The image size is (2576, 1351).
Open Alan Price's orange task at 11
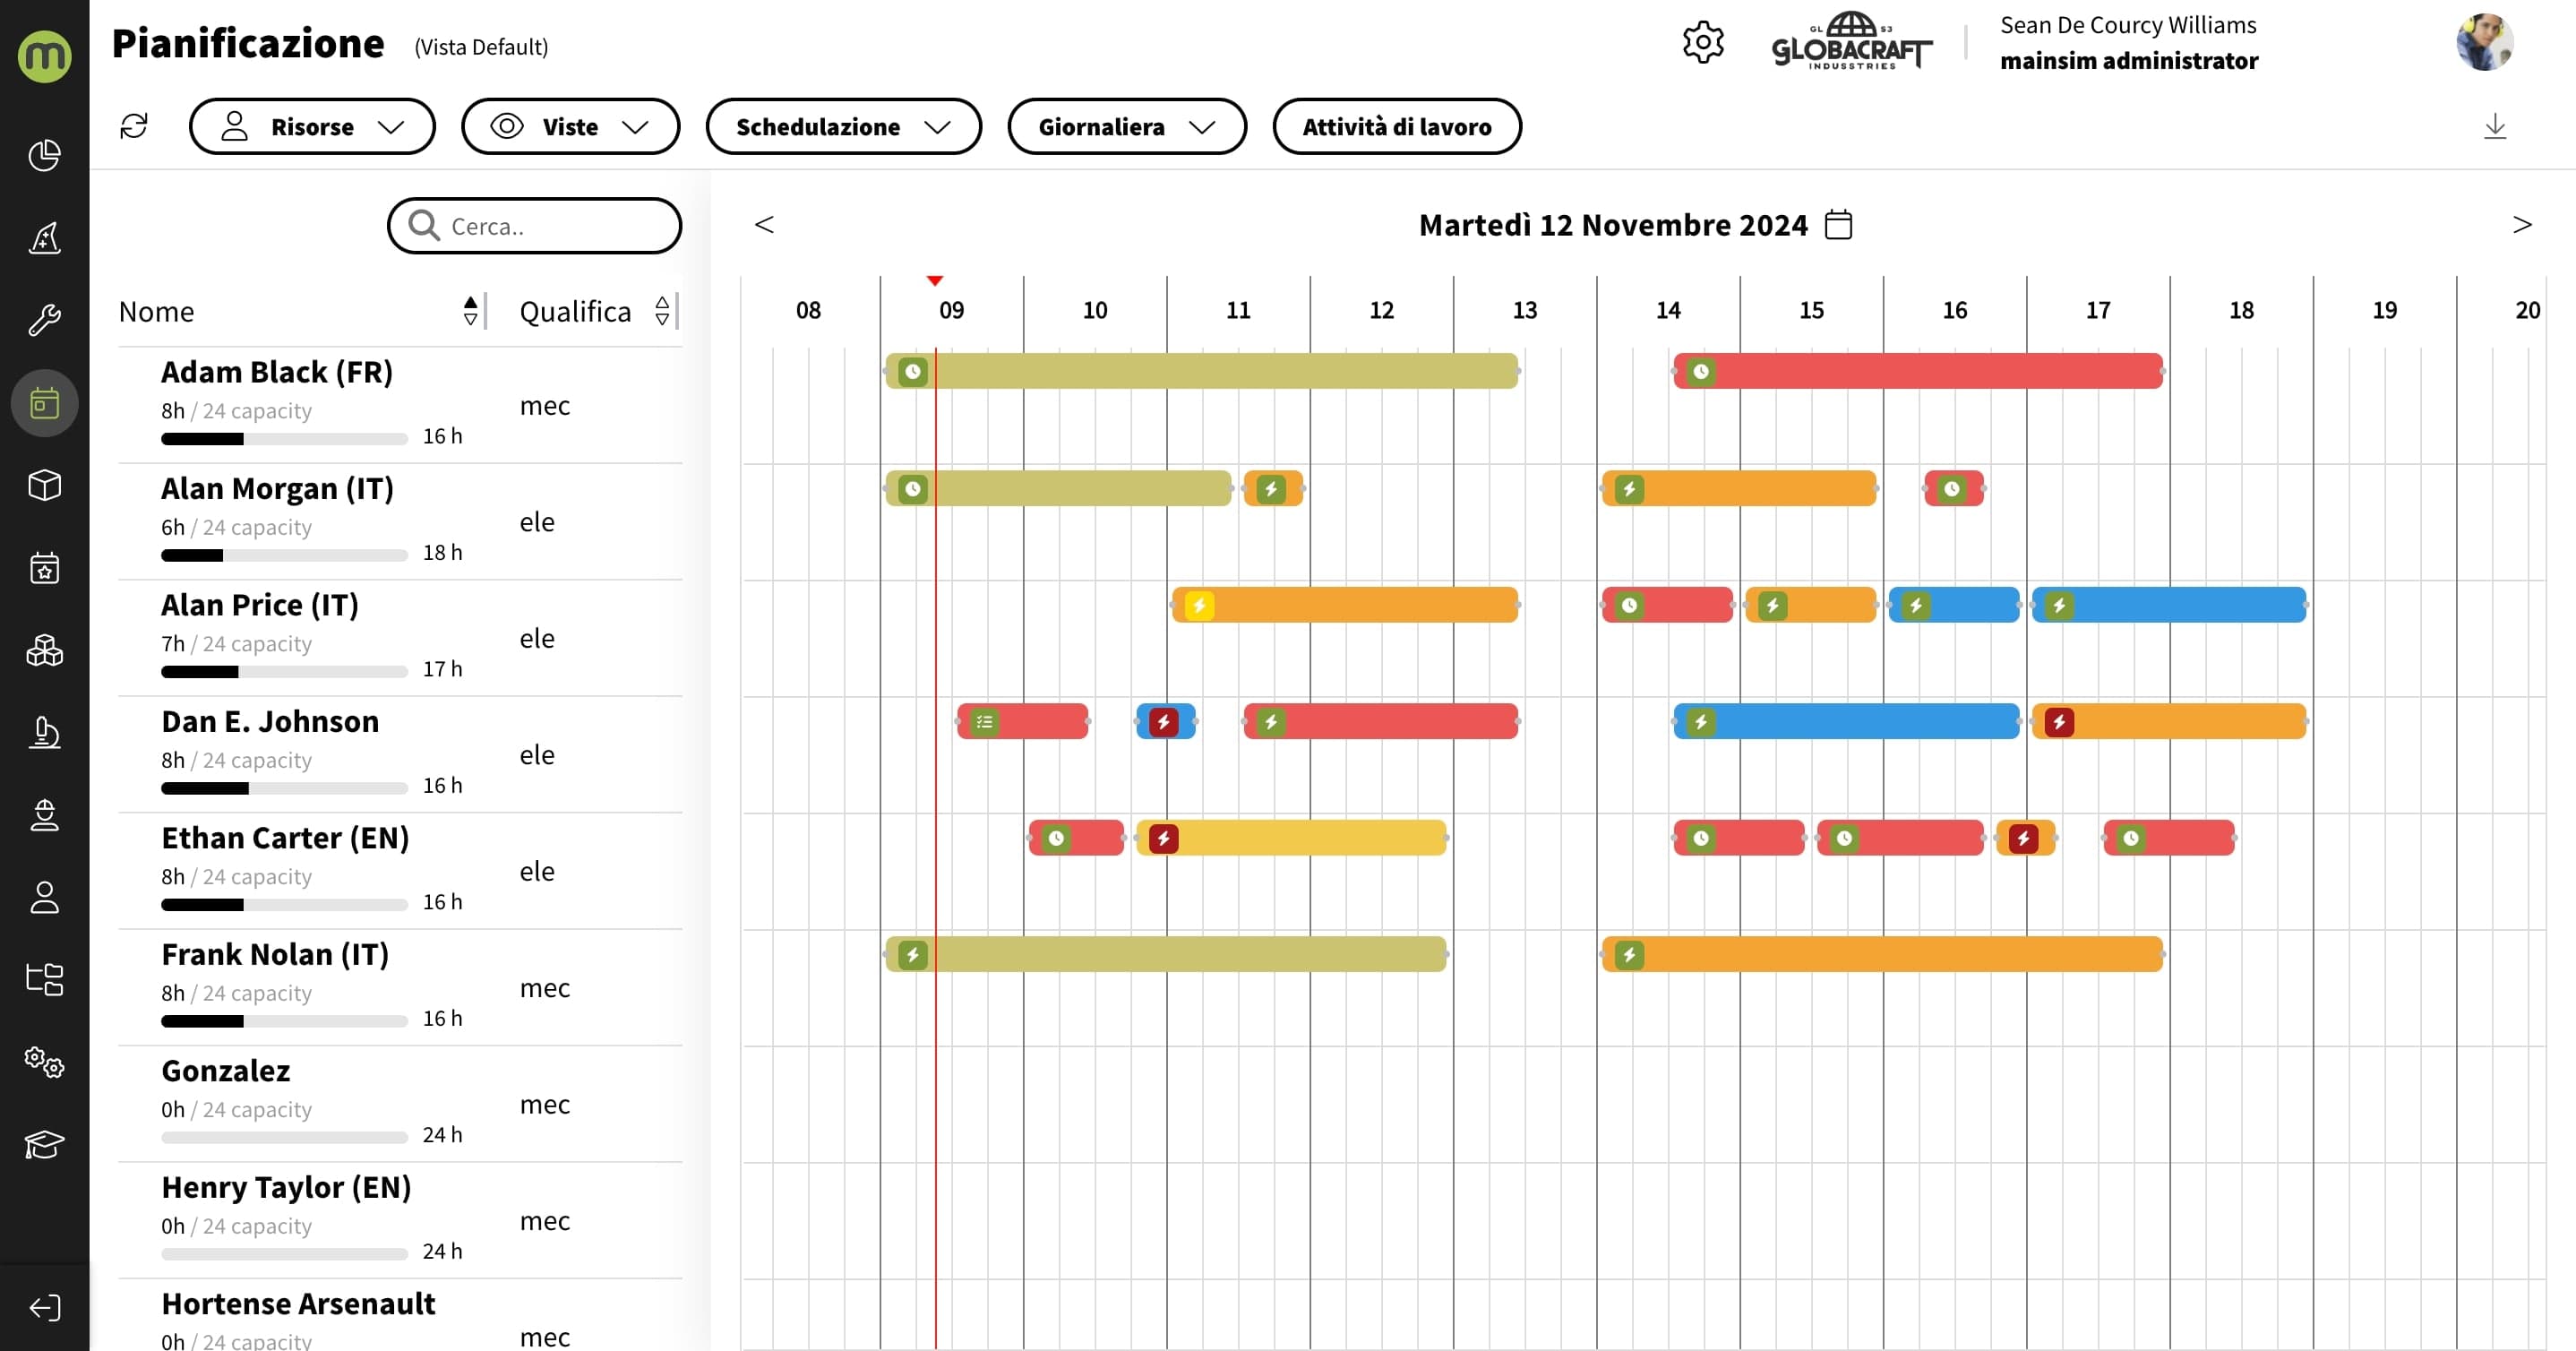(x=1345, y=604)
